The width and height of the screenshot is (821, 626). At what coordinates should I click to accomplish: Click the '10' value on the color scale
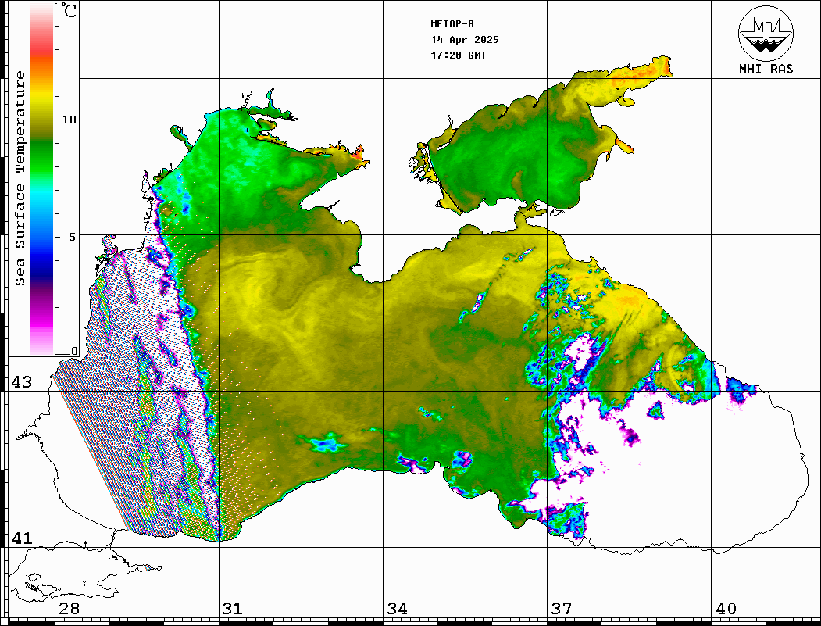[69, 120]
